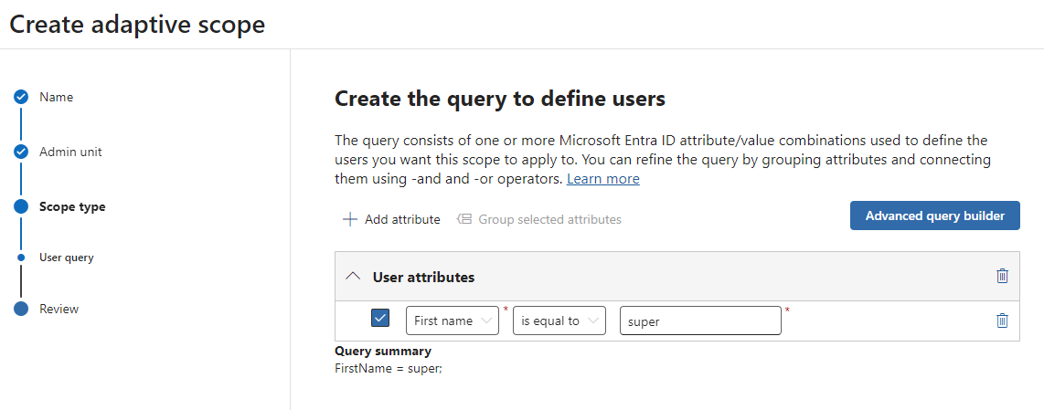Delete the First name attribute row
Image resolution: width=1044 pixels, height=410 pixels.
[x=1002, y=321]
